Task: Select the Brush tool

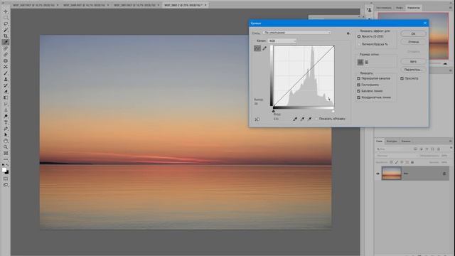Action: pyautogui.click(x=6, y=73)
